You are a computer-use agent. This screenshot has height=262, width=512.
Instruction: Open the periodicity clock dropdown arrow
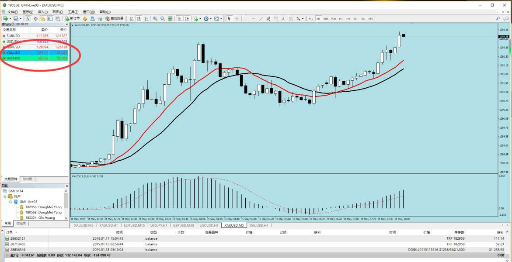click(211, 19)
